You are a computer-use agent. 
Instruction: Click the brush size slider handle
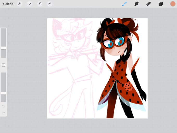[x=3, y=48]
